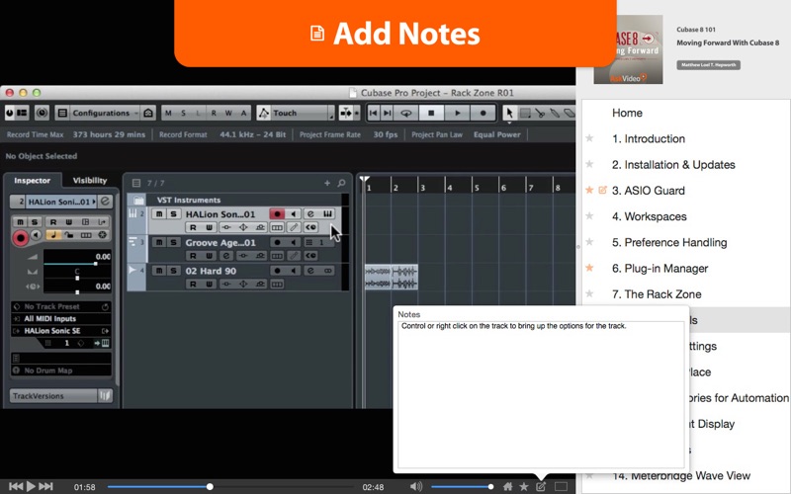Select the Split scissors tool
Image resolution: width=791 pixels, height=494 pixels.
click(540, 113)
